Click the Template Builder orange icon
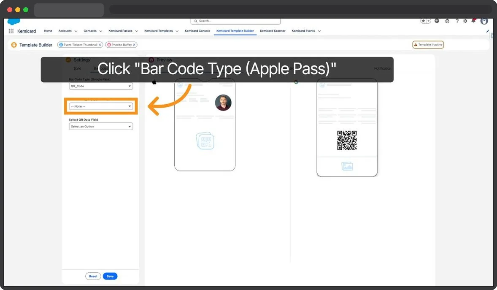The width and height of the screenshot is (497, 290). 14,45
